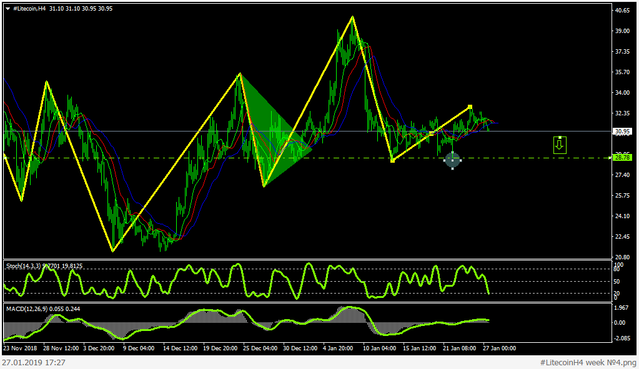Click the yellow anchor point at the 21 Jan high
This screenshot has width=639, height=369.
[x=470, y=107]
